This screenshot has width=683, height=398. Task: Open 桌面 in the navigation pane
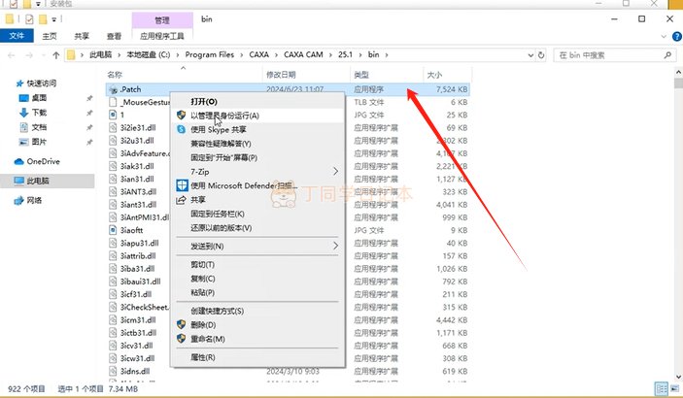click(39, 98)
